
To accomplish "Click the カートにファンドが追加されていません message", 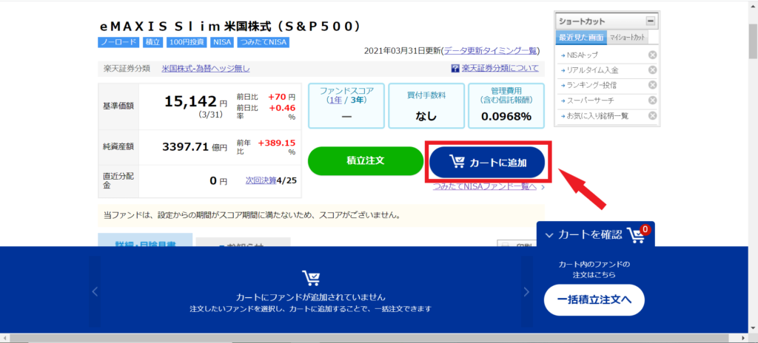I will coord(310,296).
